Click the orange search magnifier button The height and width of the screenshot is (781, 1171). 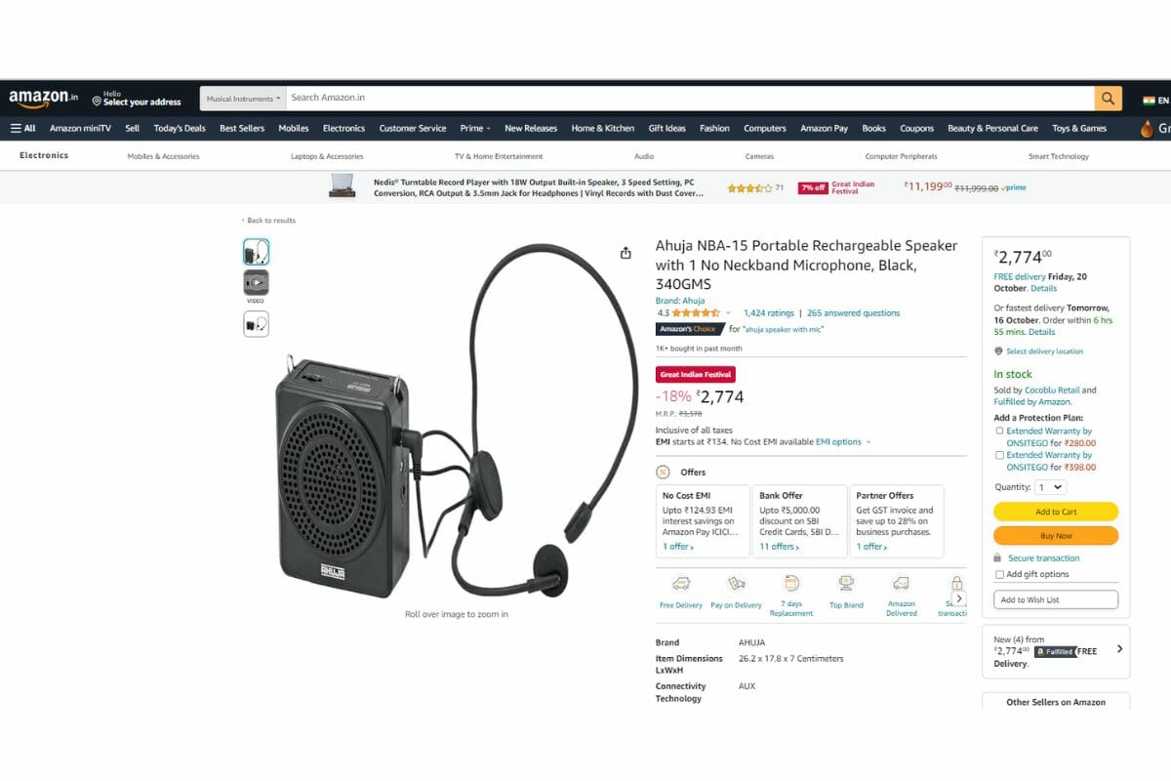pos(1108,98)
